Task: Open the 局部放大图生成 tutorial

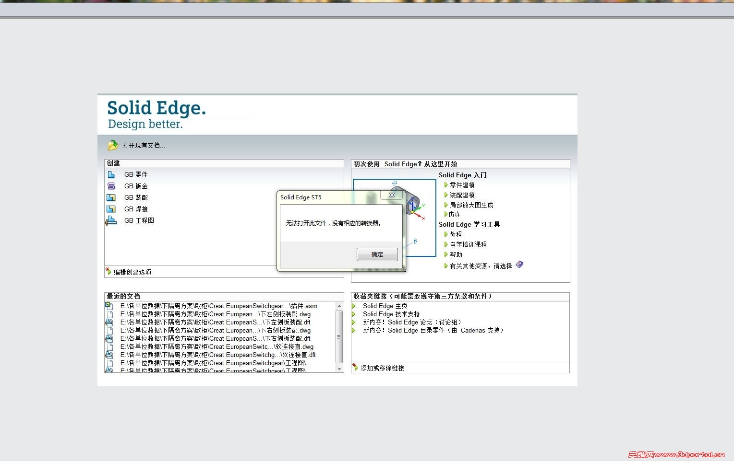Action: coord(471,205)
